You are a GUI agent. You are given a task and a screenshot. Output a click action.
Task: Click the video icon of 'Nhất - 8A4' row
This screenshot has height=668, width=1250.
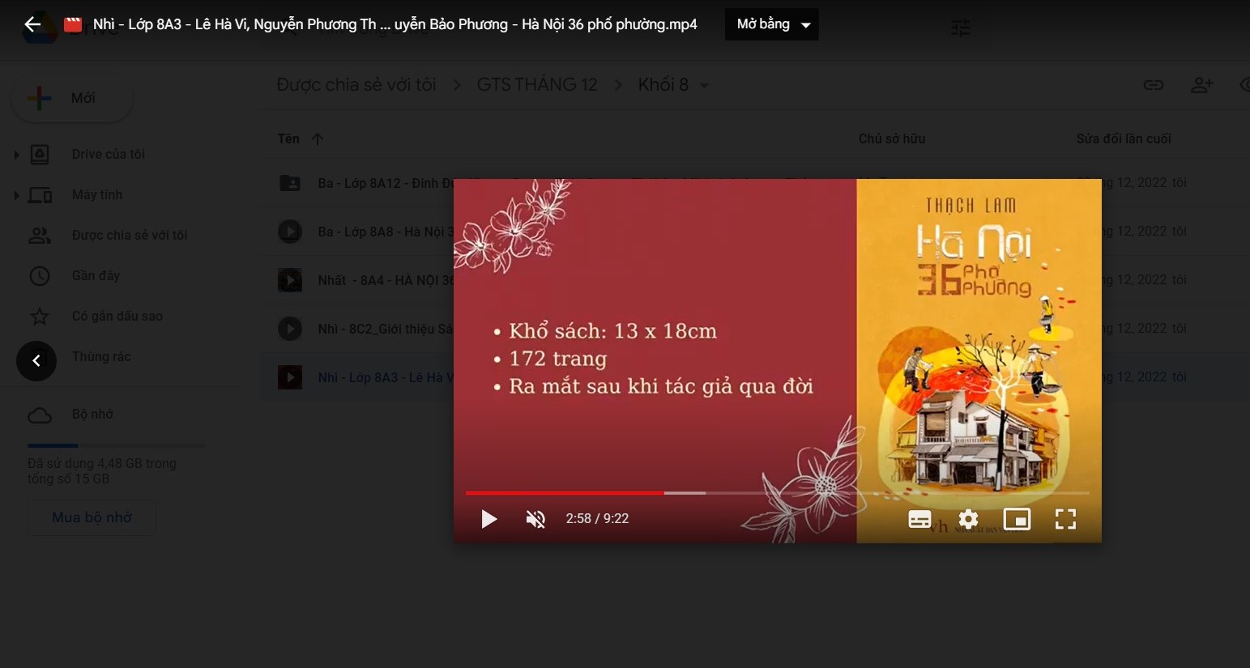coord(290,280)
